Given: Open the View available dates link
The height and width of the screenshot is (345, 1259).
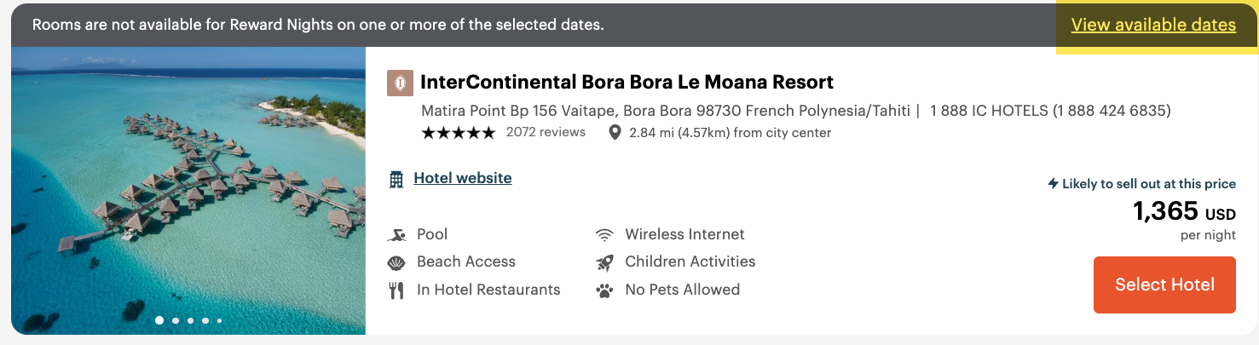Looking at the screenshot, I should click(1153, 25).
